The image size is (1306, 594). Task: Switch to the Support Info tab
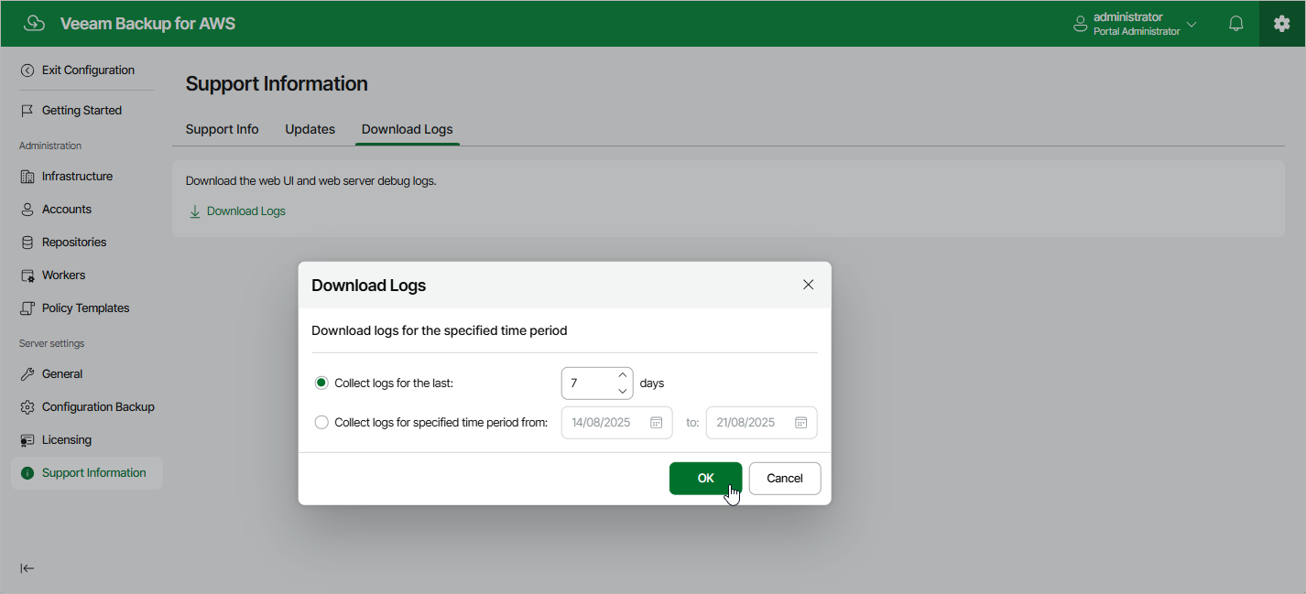pyautogui.click(x=223, y=129)
